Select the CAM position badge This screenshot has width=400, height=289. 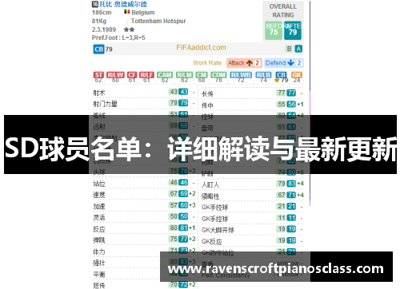[x=165, y=75]
